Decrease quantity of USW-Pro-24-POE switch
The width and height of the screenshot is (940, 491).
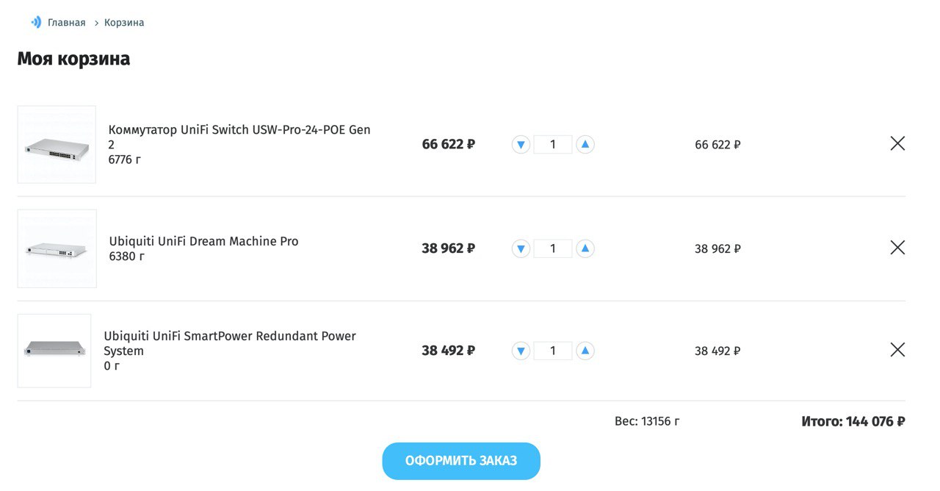(521, 144)
